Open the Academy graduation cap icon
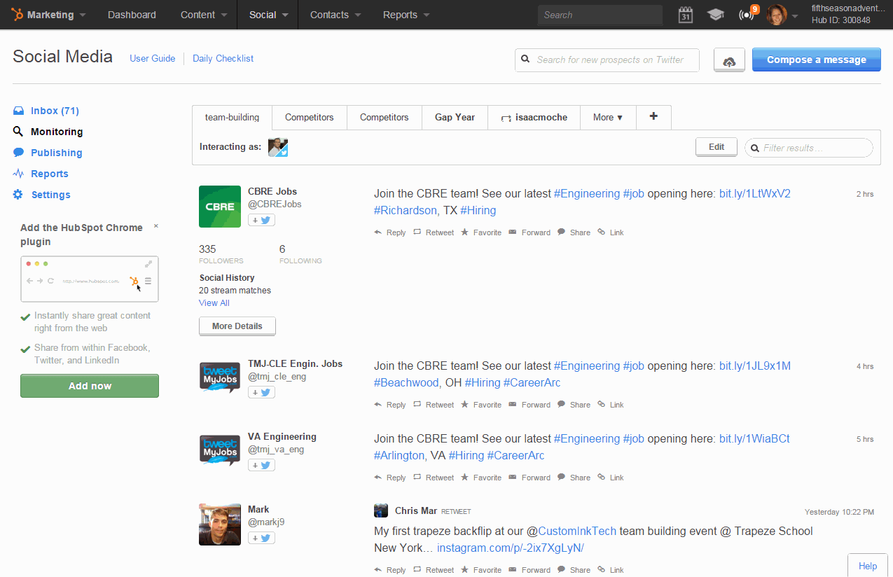893x577 pixels. (715, 15)
